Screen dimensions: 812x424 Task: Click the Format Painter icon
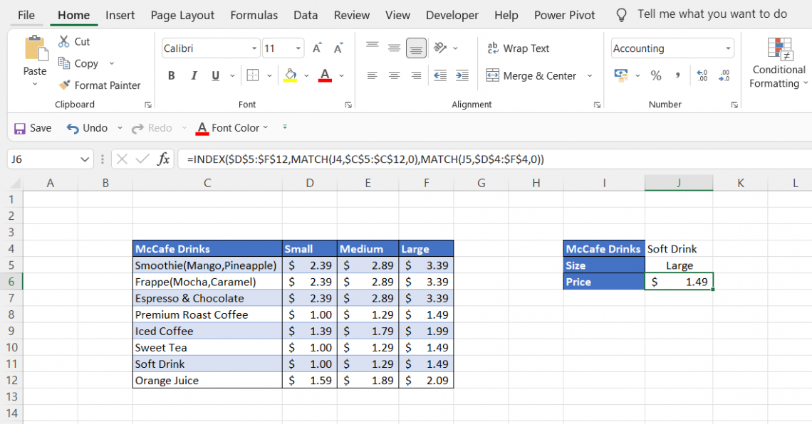tap(64, 85)
